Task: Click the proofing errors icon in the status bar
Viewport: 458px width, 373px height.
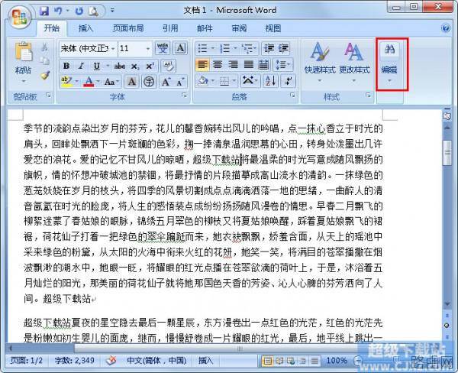Action: (111, 360)
